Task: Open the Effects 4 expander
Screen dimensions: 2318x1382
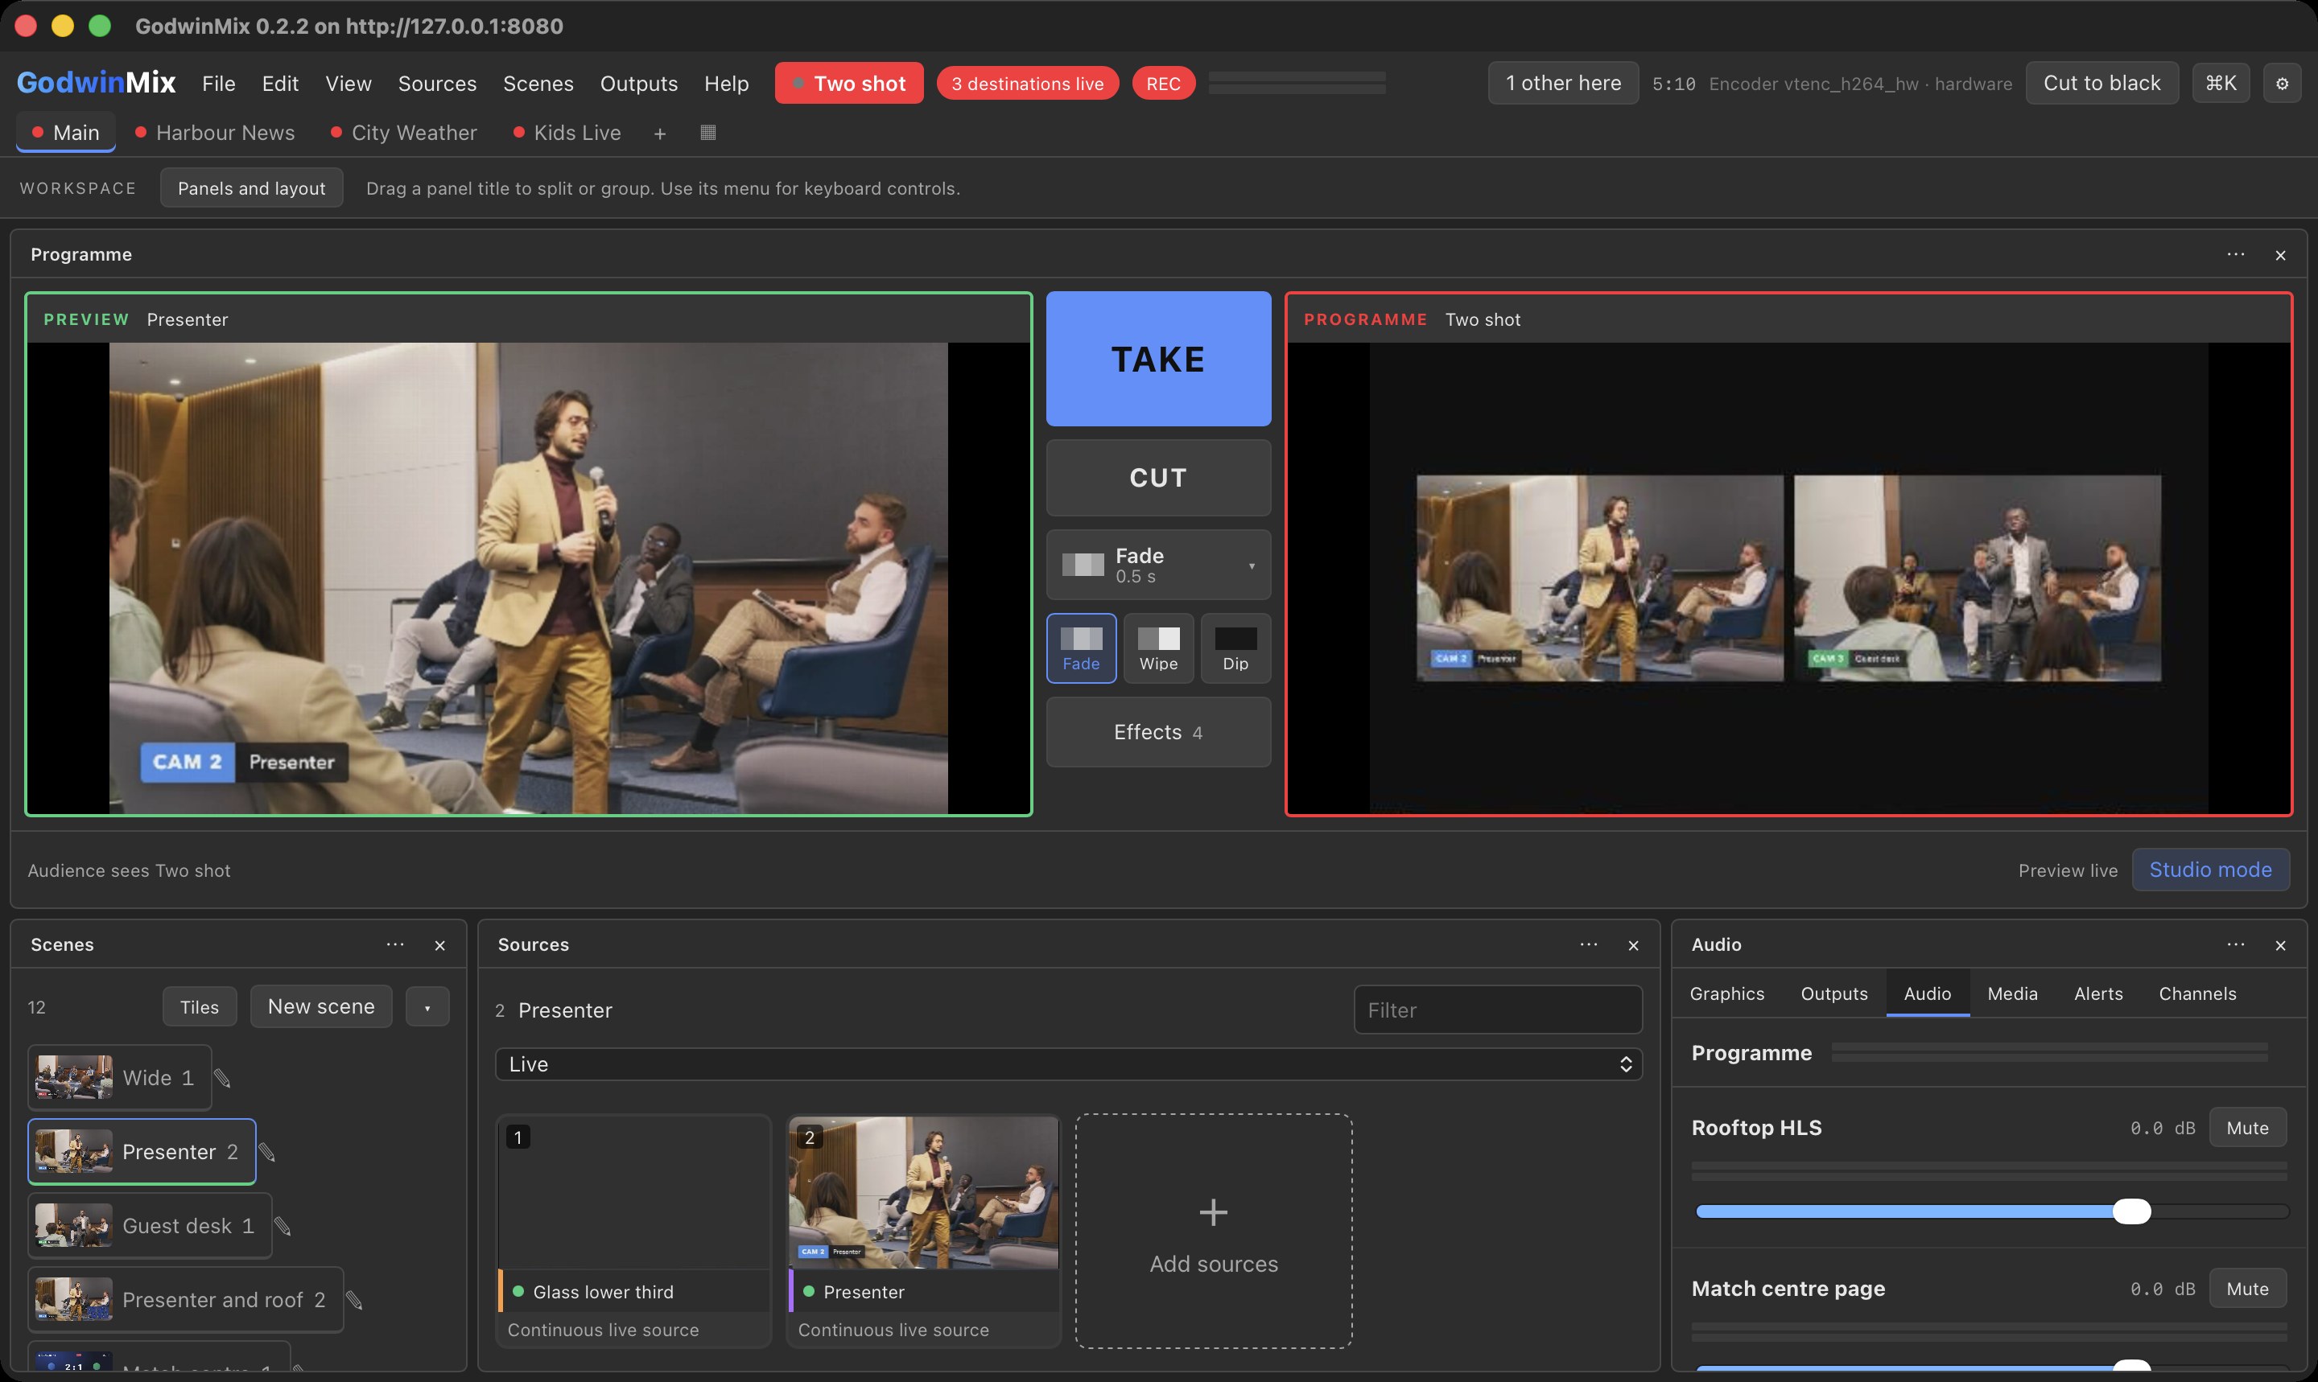Action: pos(1158,732)
